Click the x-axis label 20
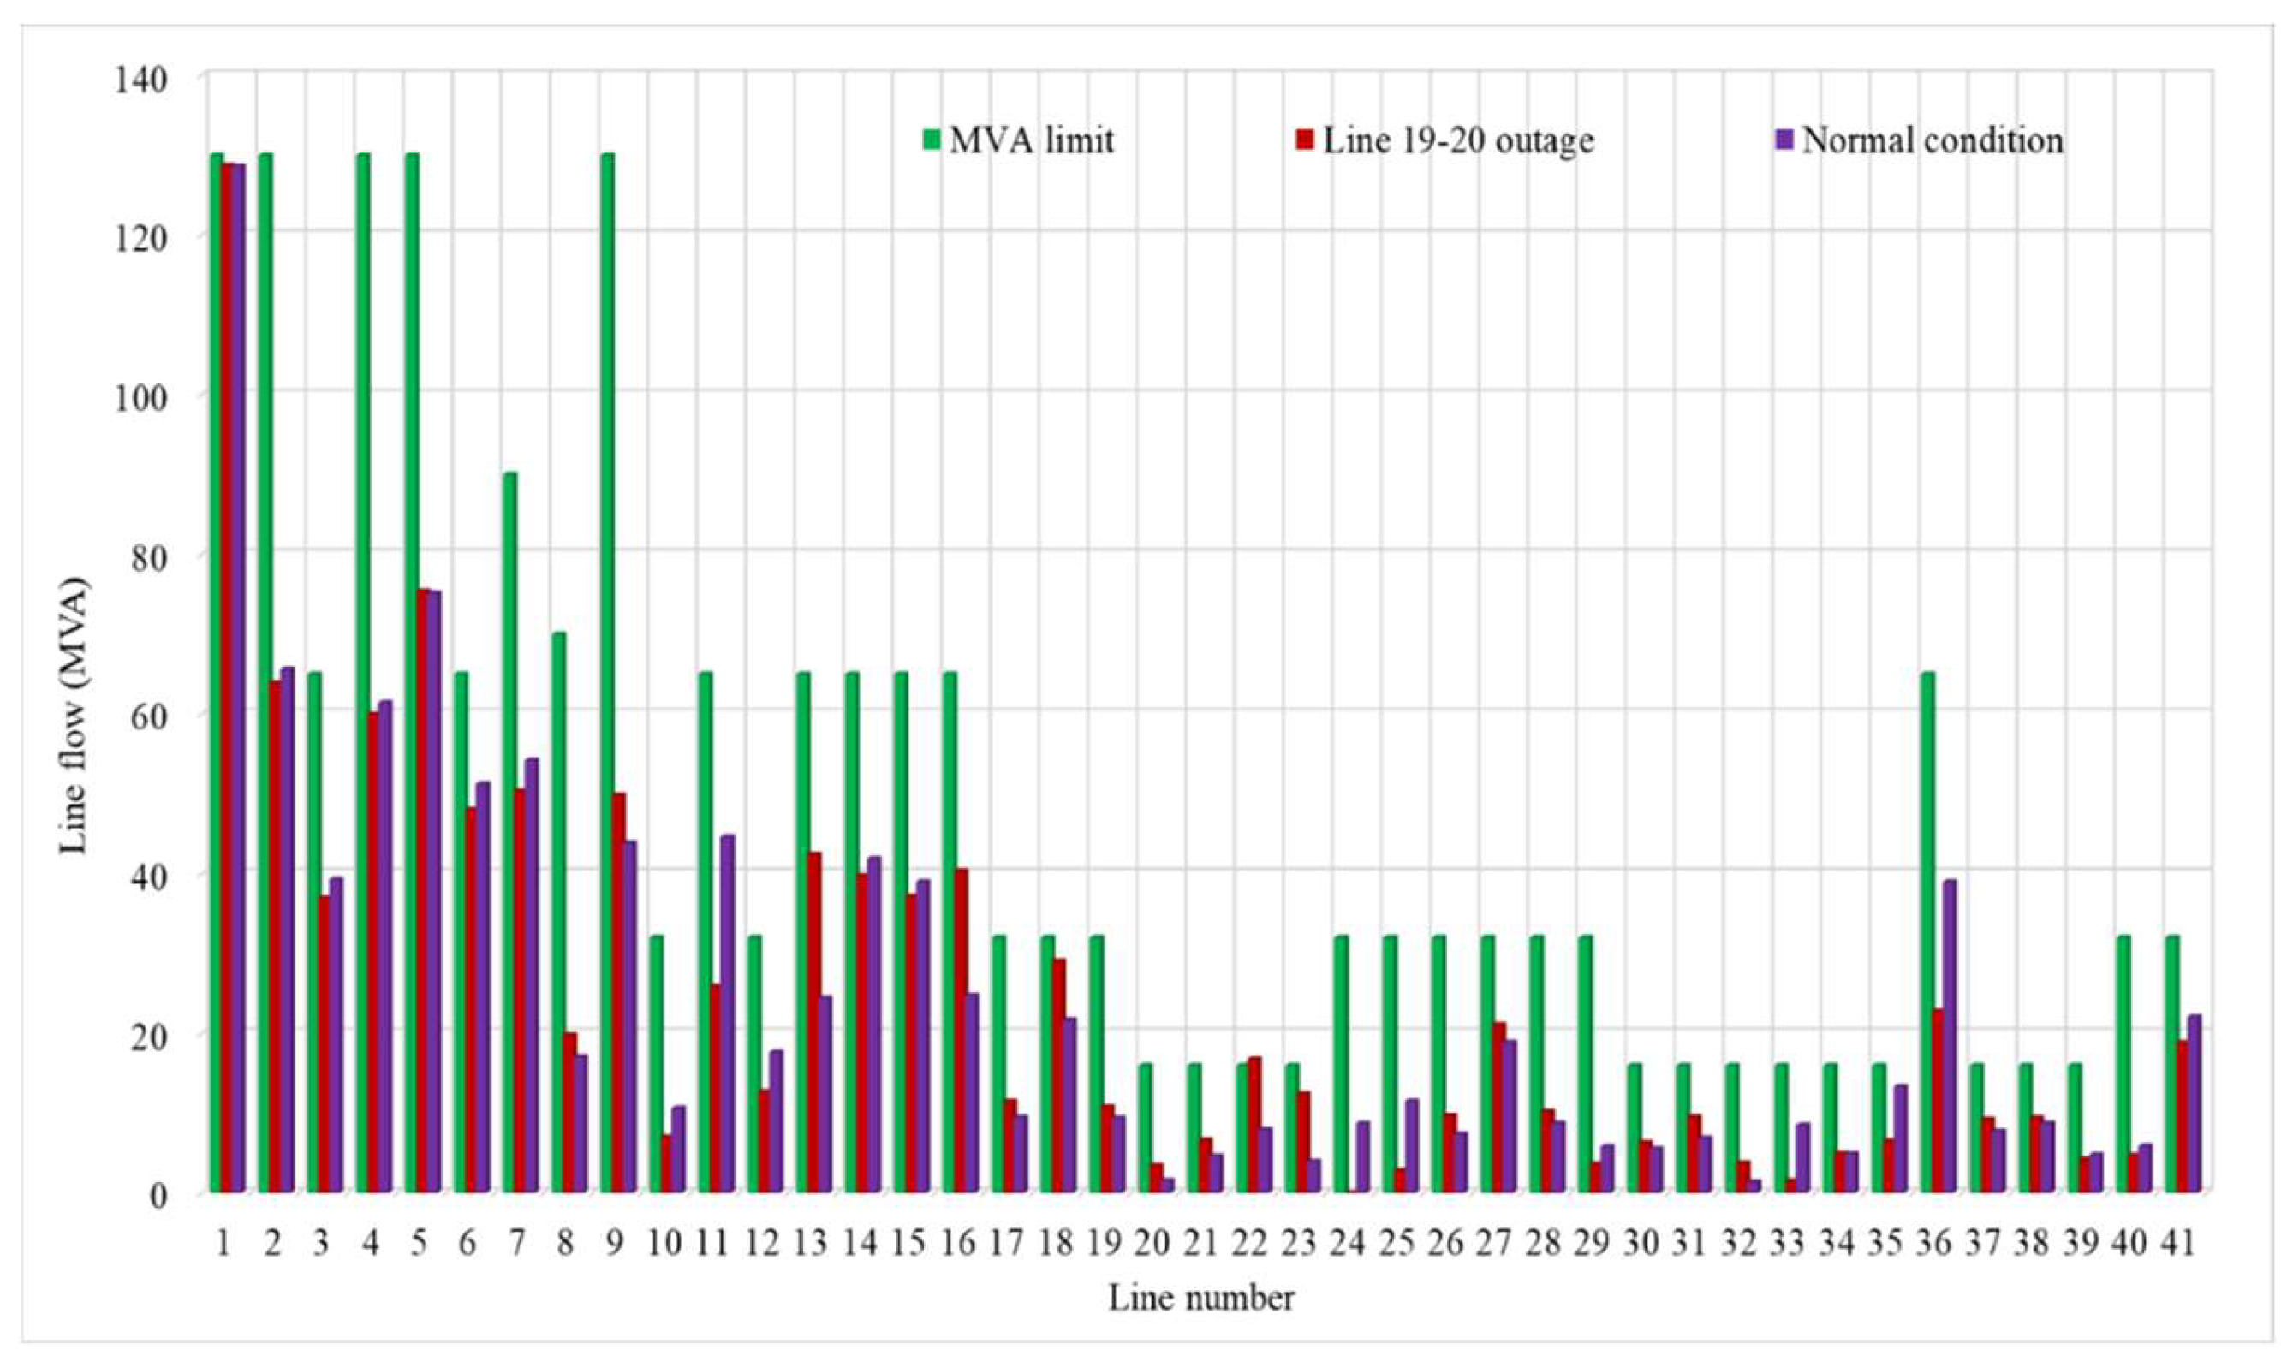 pyautogui.click(x=1152, y=1244)
